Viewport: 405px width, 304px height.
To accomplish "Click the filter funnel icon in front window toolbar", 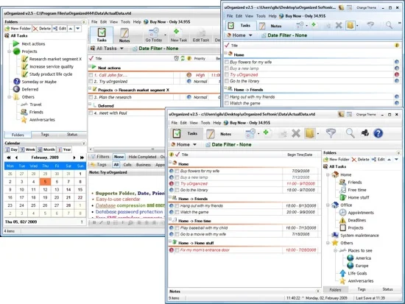I will point(331,133).
